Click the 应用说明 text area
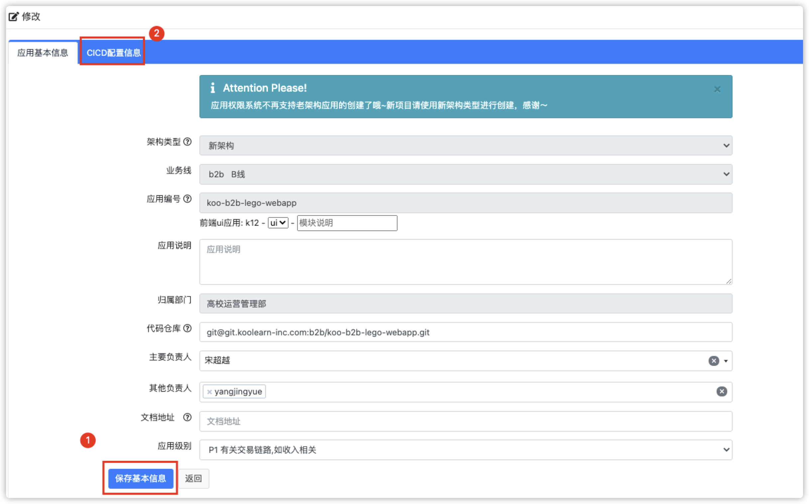 (466, 262)
